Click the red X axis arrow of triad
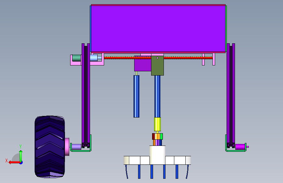 (x=14, y=162)
